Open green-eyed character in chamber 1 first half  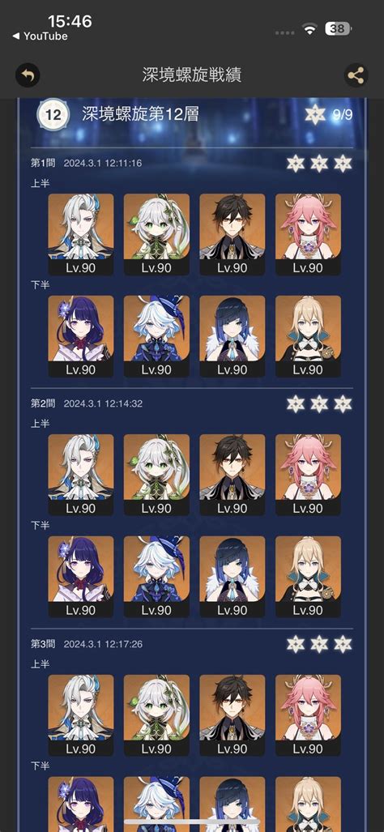point(156,234)
